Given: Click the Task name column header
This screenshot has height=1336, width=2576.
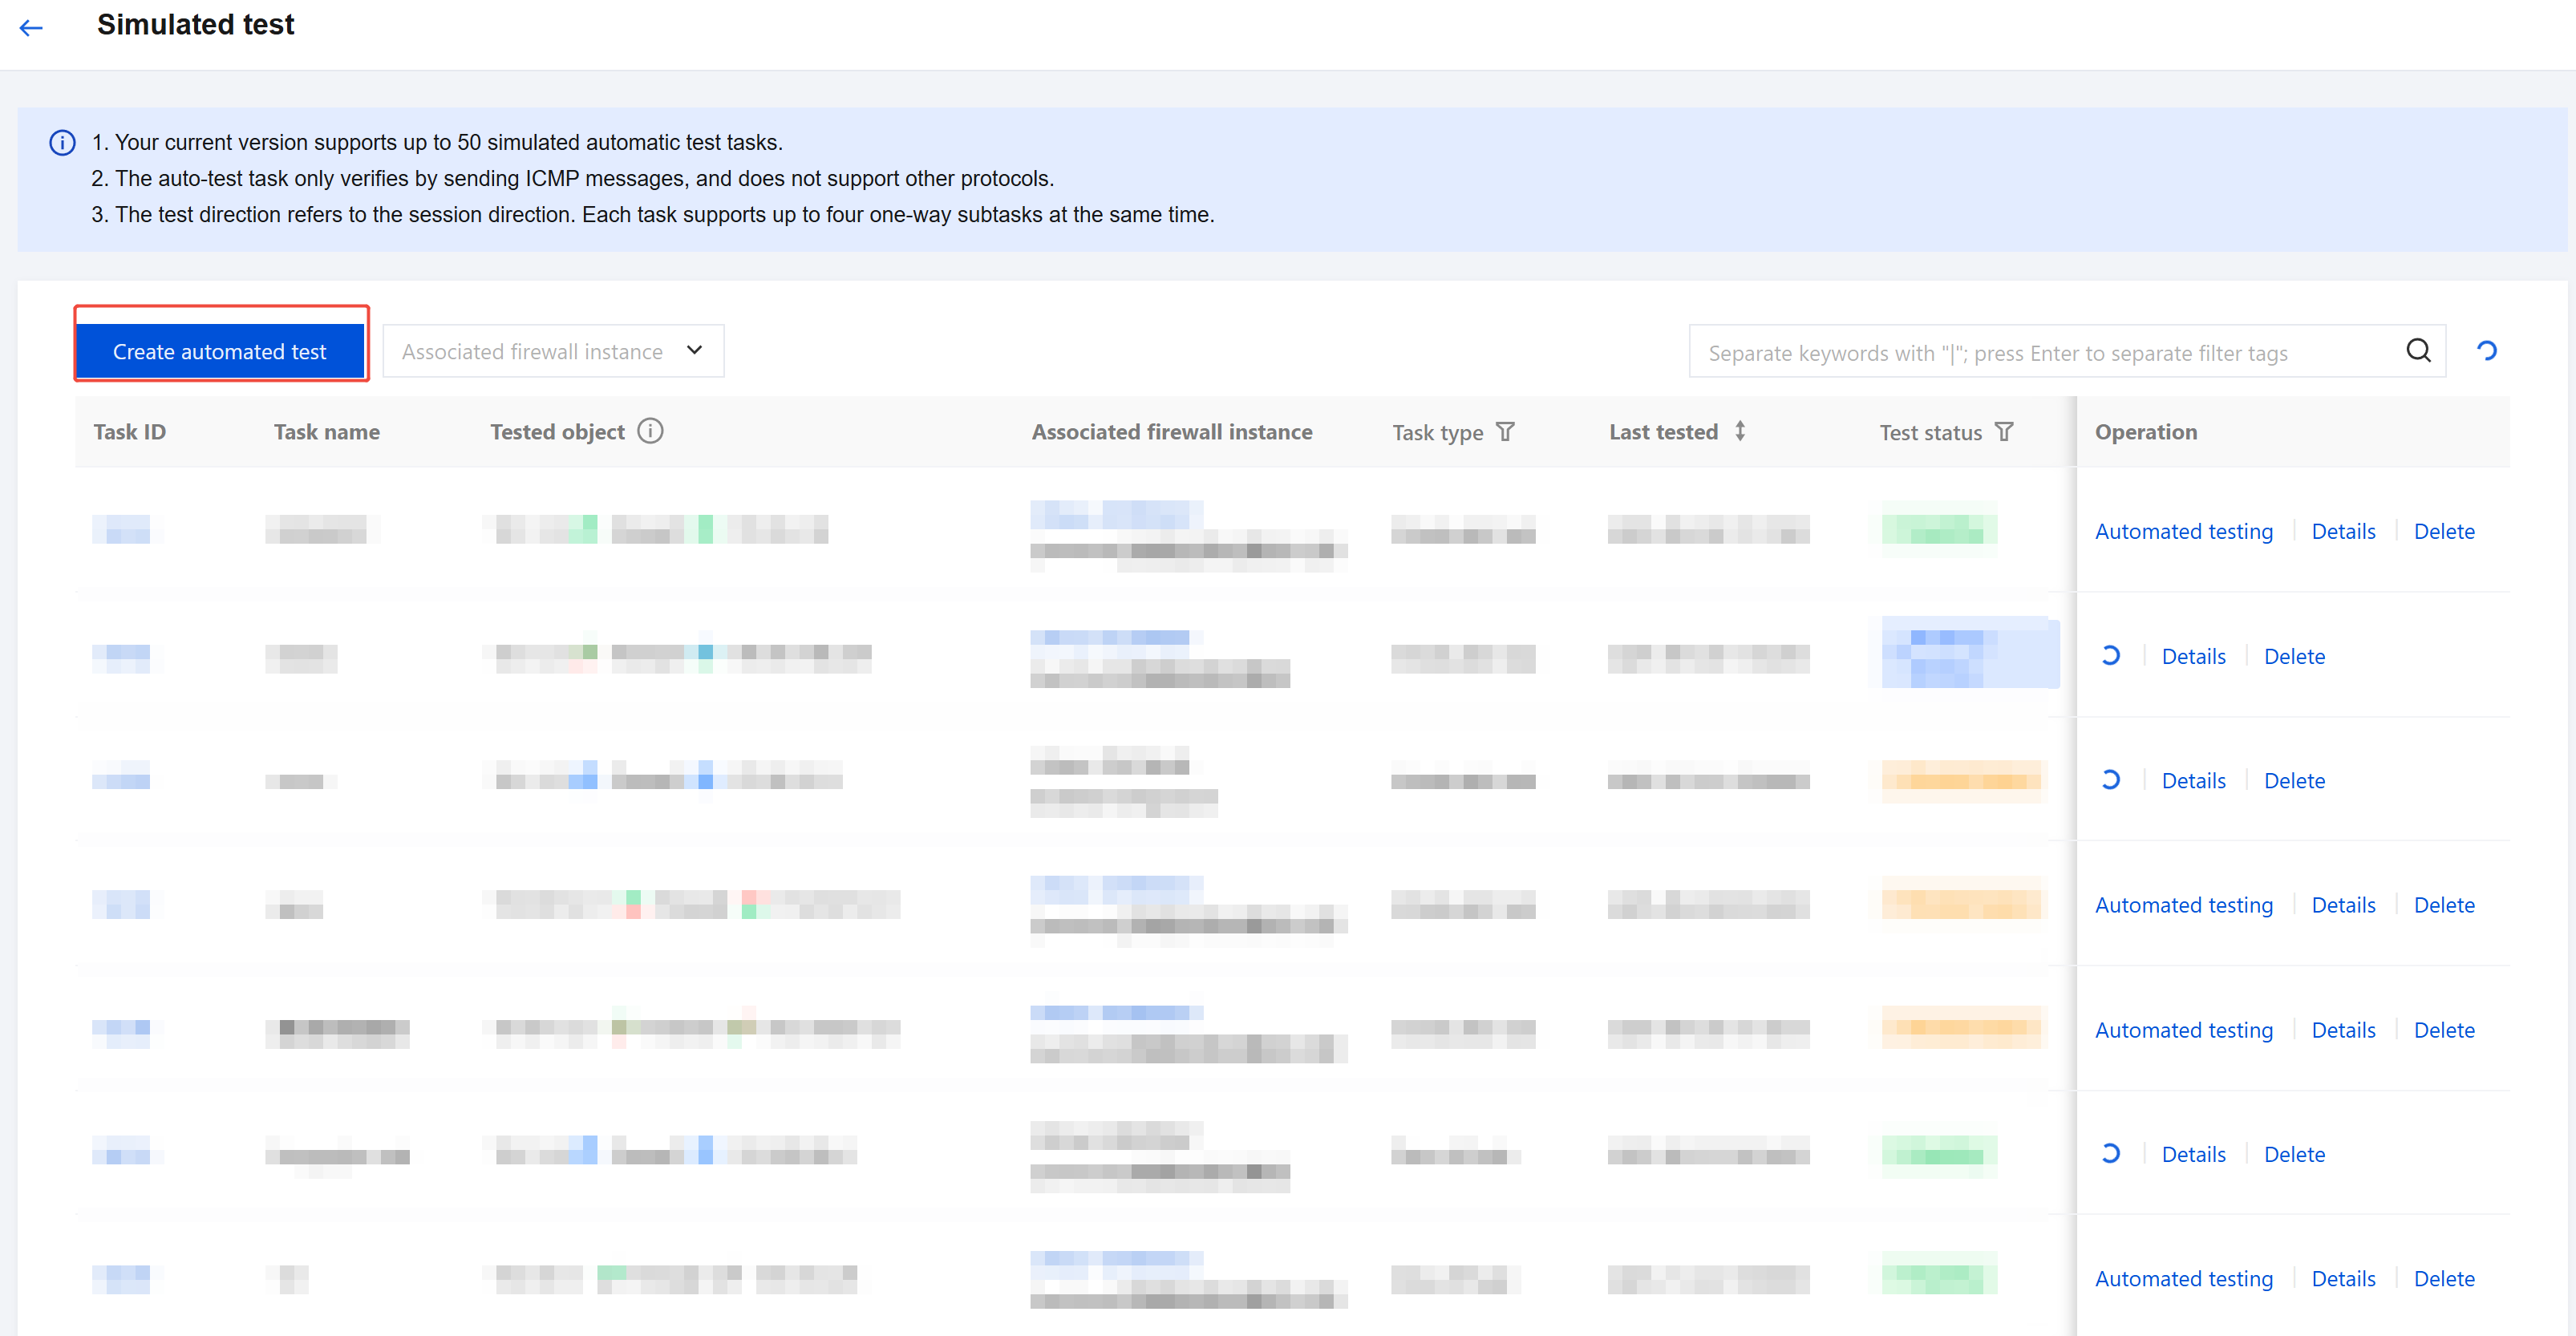Looking at the screenshot, I should (x=326, y=432).
